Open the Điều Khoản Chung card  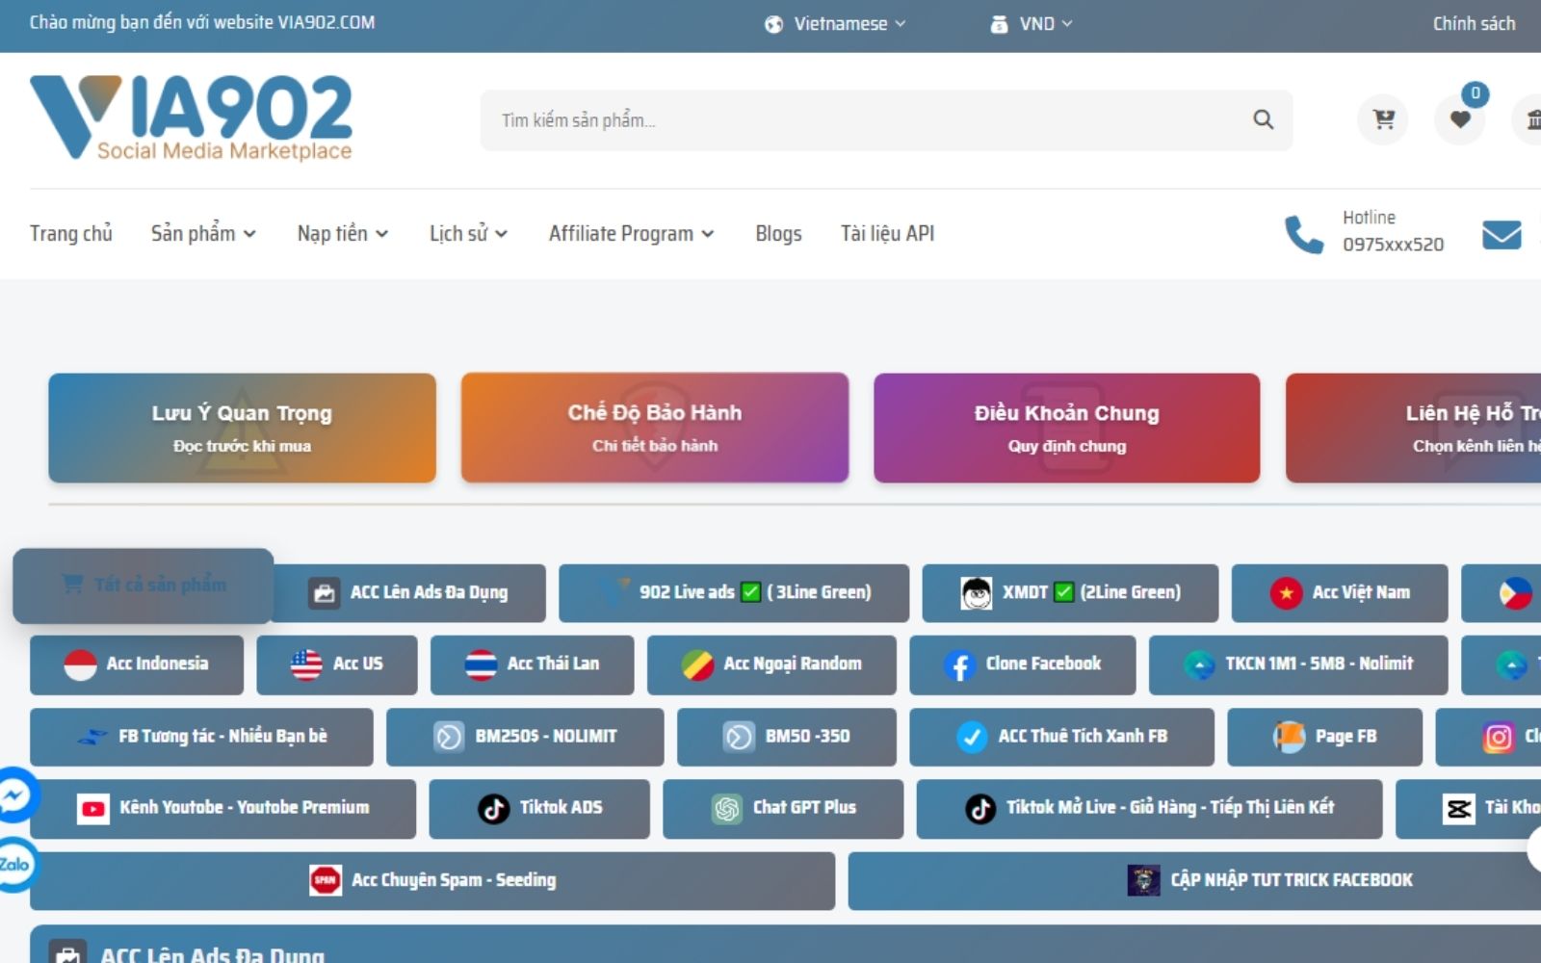pos(1067,428)
